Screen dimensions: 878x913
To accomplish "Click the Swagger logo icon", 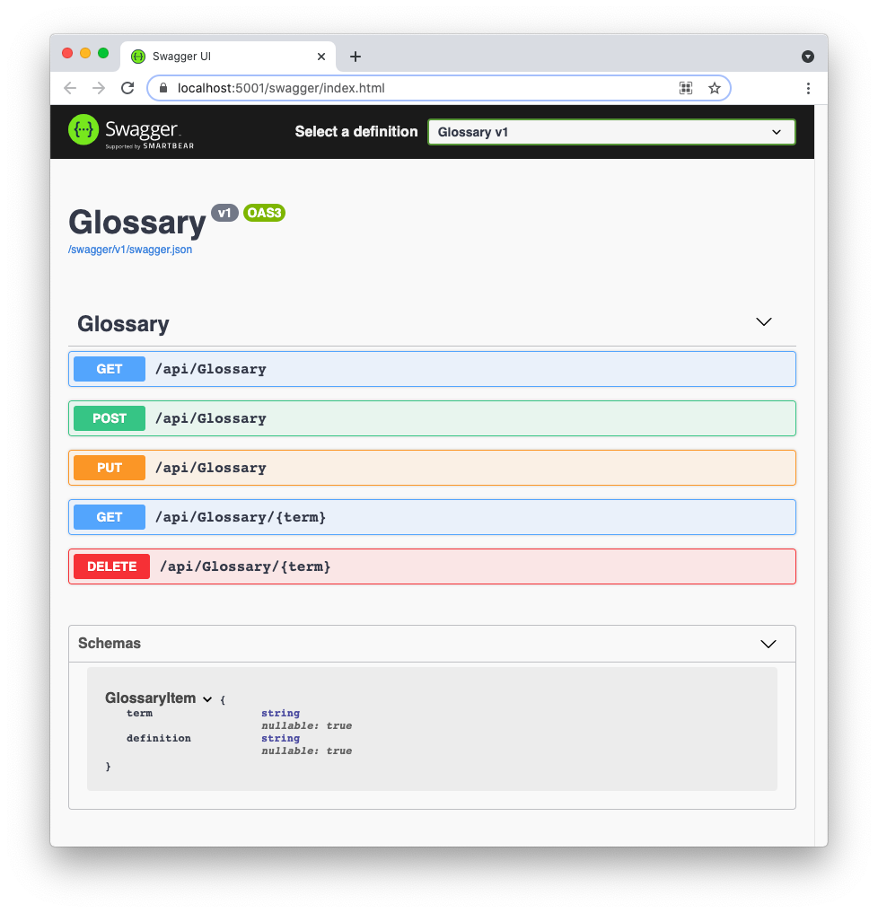I will (x=83, y=130).
